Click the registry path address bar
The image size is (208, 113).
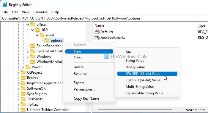click(104, 18)
